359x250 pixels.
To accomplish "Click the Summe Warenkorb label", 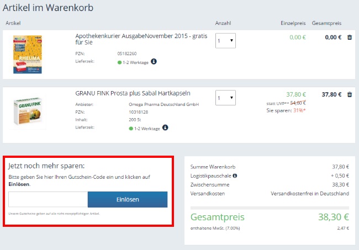I will [x=213, y=167].
